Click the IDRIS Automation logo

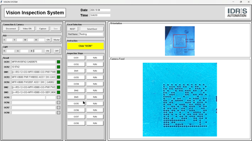tap(237, 13)
